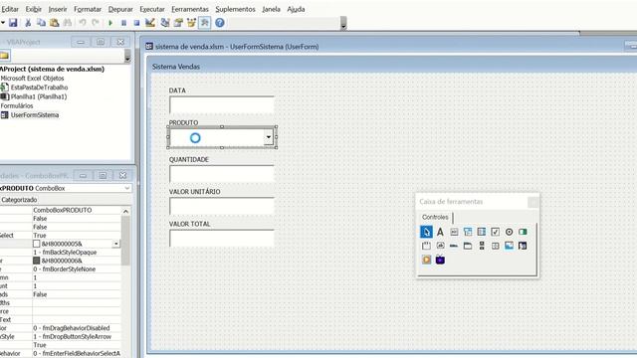Open the Executar menu
637x358 pixels.
pos(152,9)
